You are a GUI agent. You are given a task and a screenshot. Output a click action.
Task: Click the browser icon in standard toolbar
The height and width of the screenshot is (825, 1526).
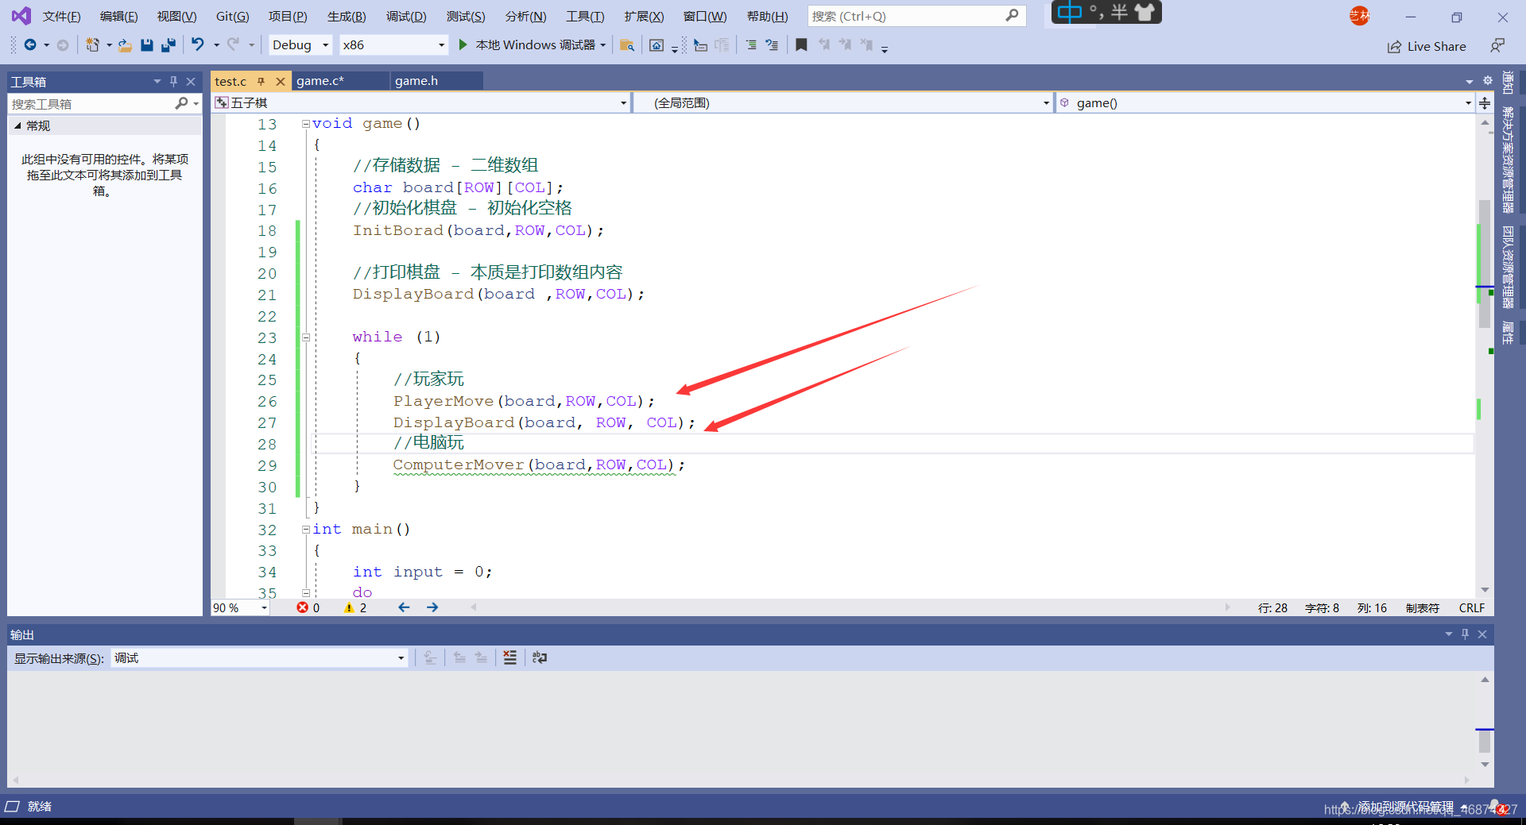[656, 45]
